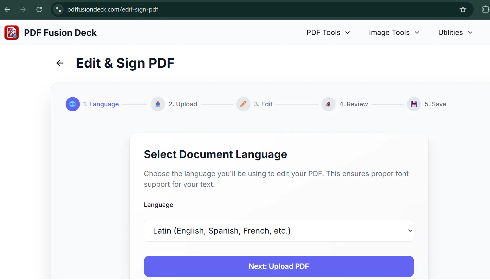Viewport: 490px width, 280px height.
Task: Open the Image Tools dropdown menu
Action: pyautogui.click(x=394, y=33)
